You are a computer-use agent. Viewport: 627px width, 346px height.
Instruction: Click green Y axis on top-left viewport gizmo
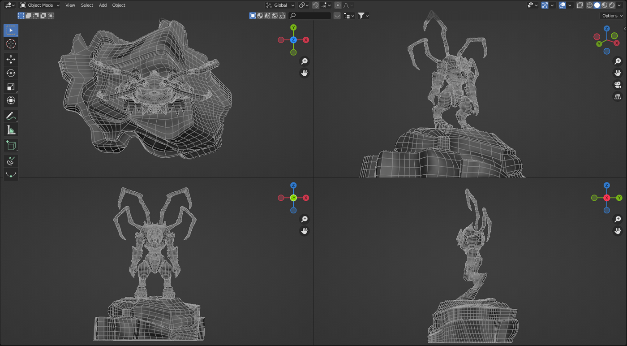click(293, 27)
